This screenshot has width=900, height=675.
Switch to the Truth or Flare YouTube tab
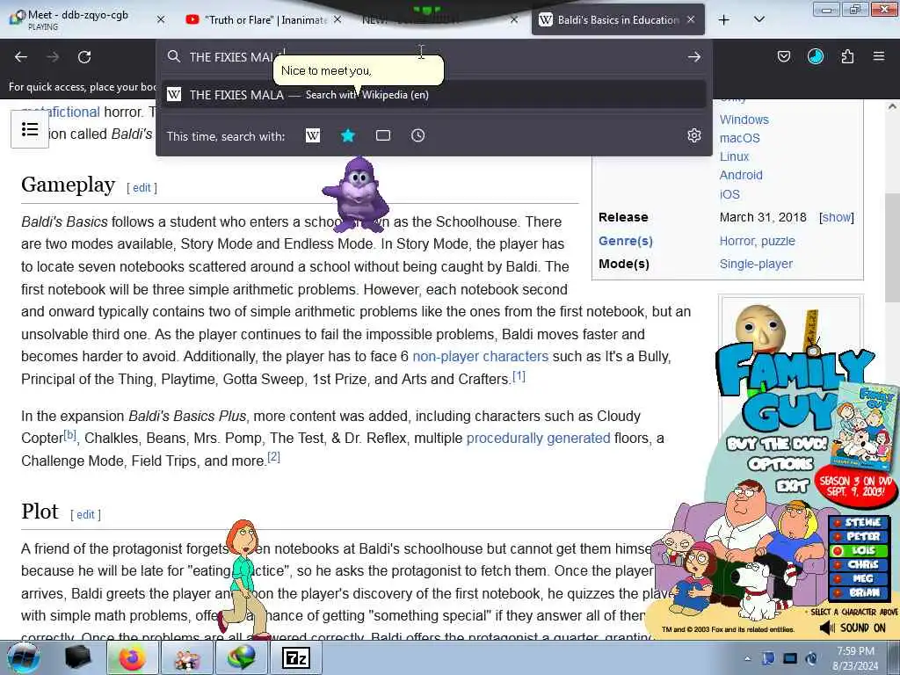(264, 19)
